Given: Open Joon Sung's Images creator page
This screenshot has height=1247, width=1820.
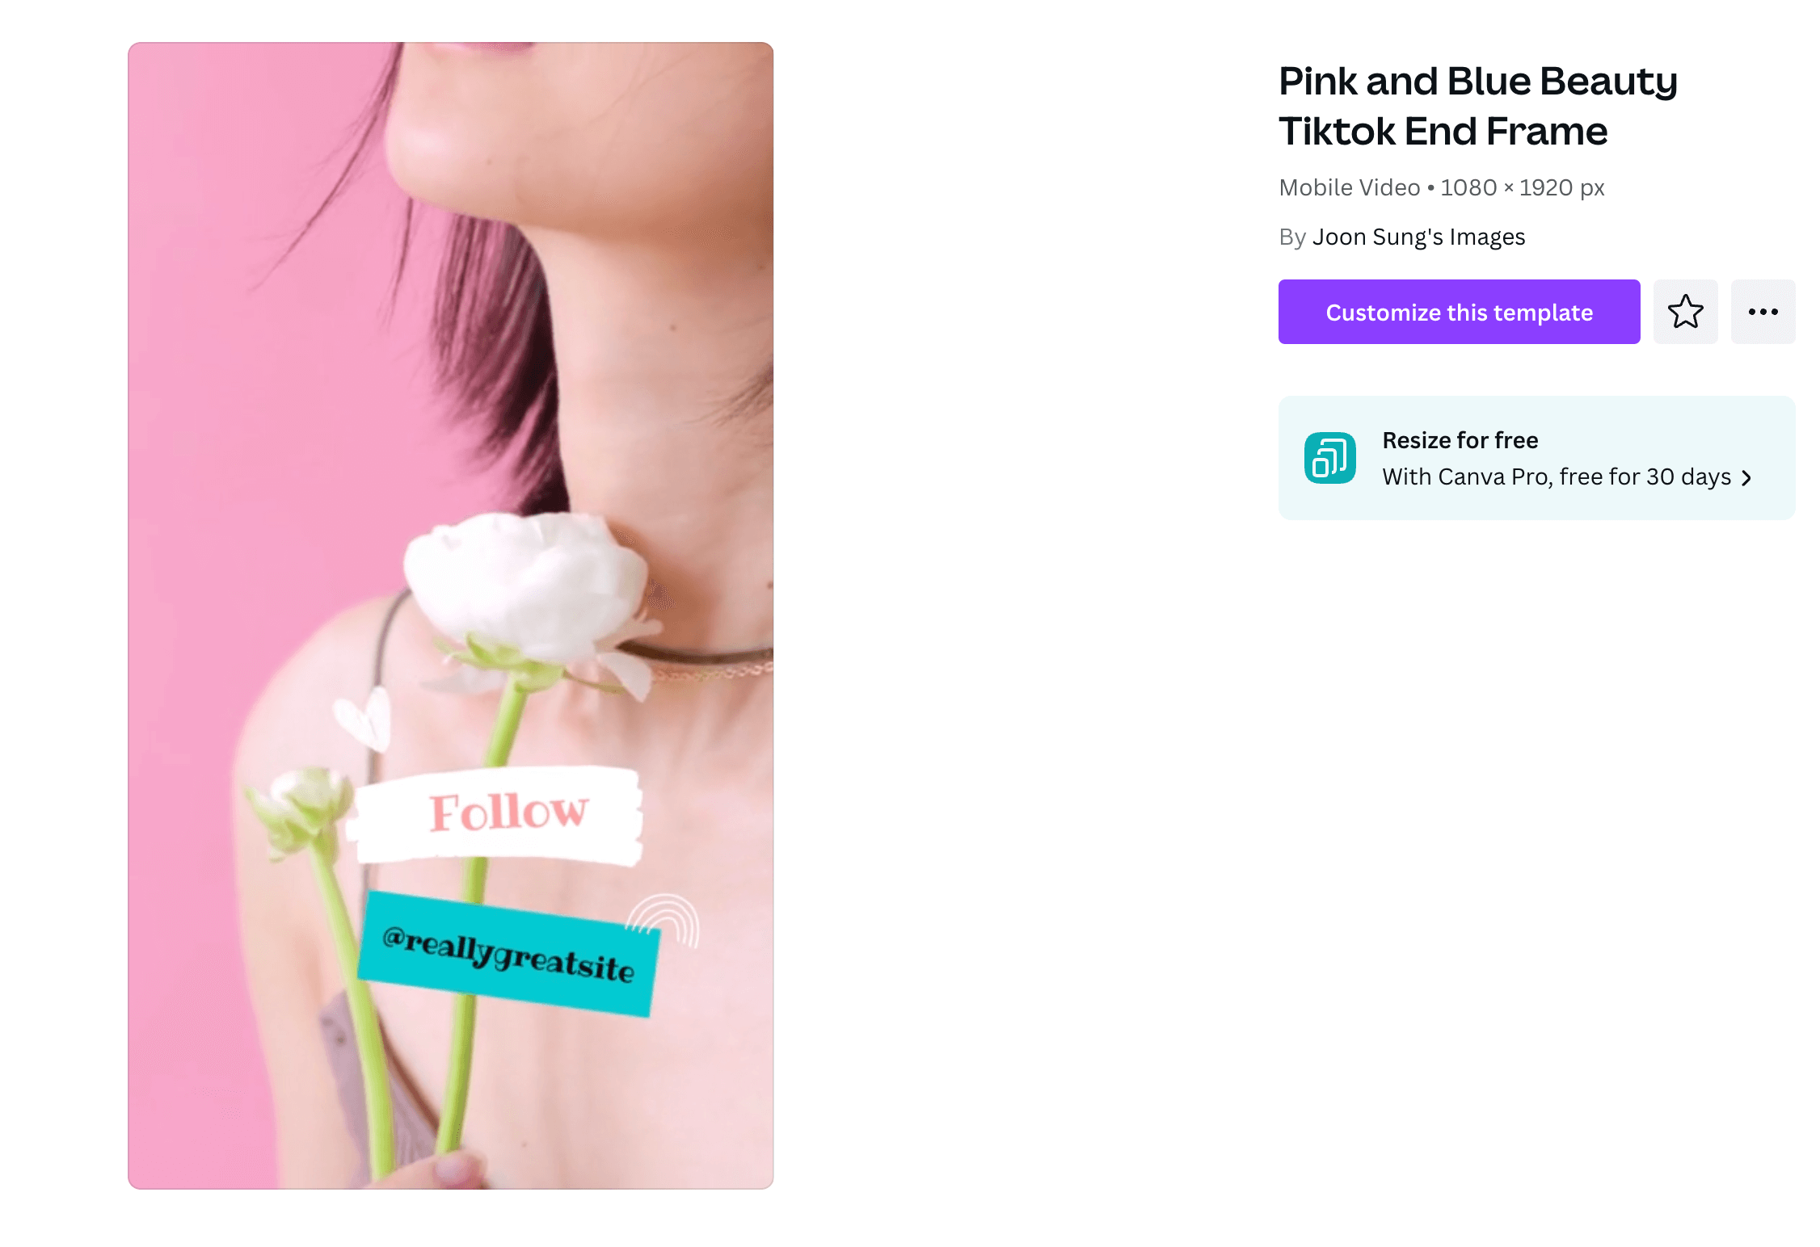Looking at the screenshot, I should [1418, 237].
